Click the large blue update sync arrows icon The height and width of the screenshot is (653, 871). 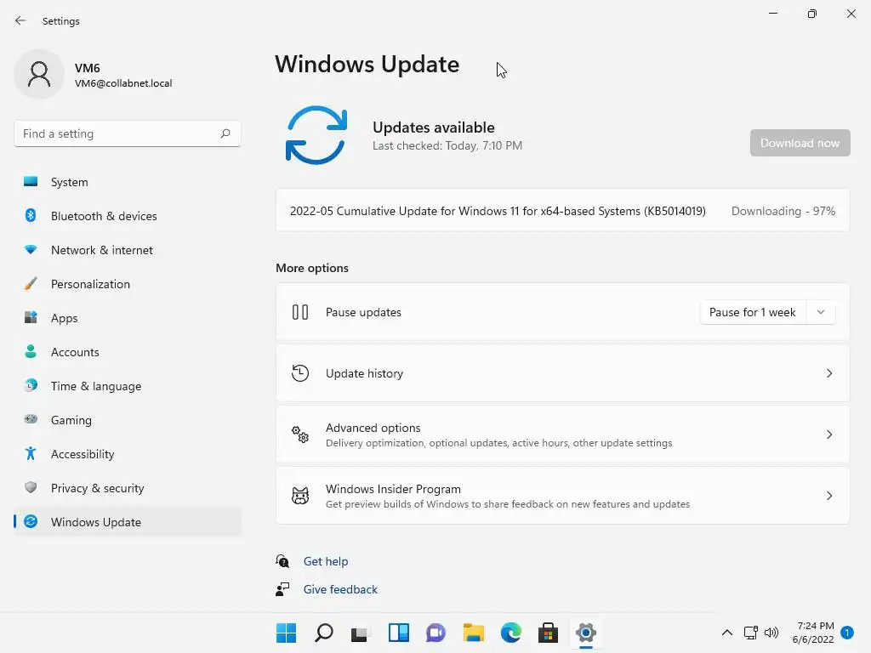click(316, 135)
